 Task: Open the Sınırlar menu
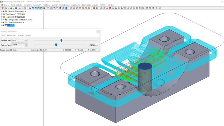(x=55, y=5)
